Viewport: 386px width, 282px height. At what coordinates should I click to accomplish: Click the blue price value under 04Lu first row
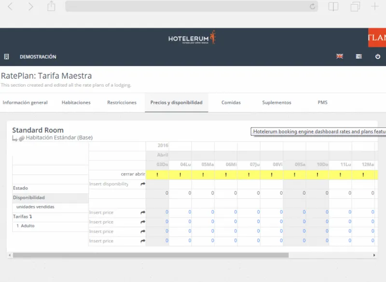(x=190, y=212)
